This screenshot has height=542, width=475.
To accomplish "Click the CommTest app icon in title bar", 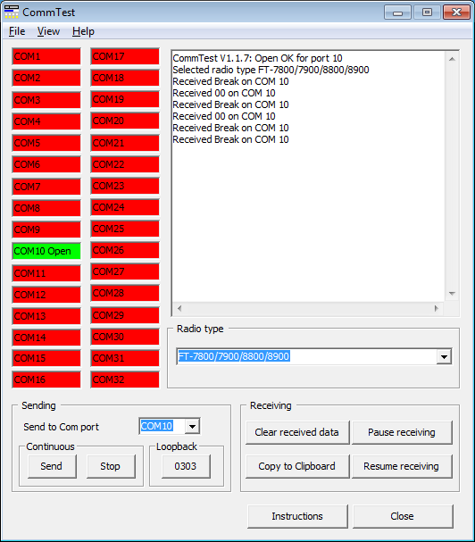I will click(12, 13).
